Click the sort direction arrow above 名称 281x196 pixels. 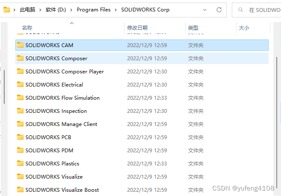72,23
